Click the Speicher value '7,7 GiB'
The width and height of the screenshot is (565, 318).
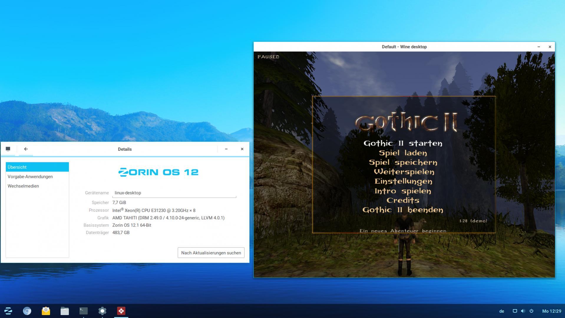coord(119,202)
